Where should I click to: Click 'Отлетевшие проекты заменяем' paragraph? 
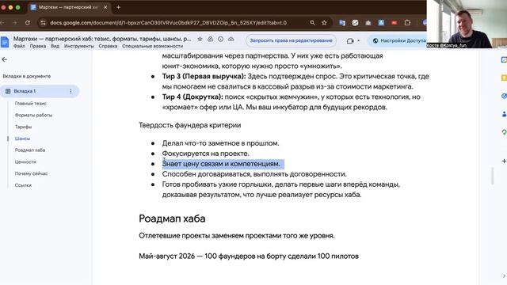coord(237,236)
